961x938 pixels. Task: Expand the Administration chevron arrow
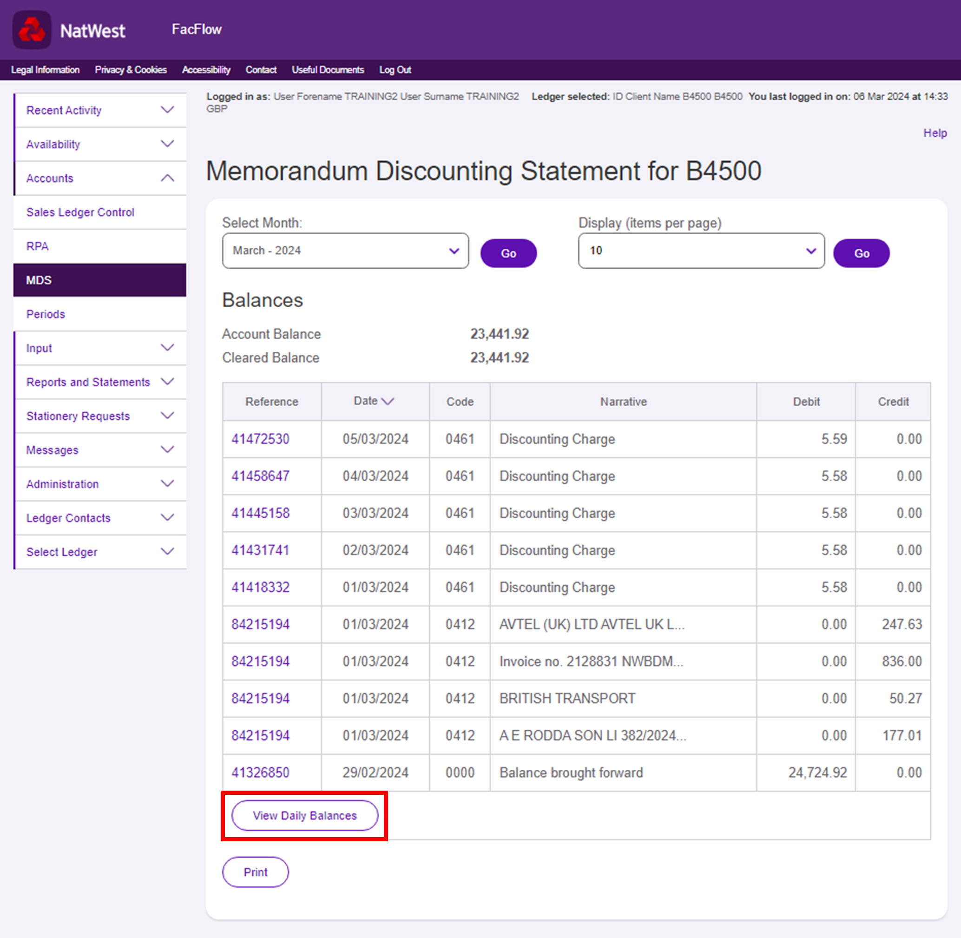tap(167, 484)
